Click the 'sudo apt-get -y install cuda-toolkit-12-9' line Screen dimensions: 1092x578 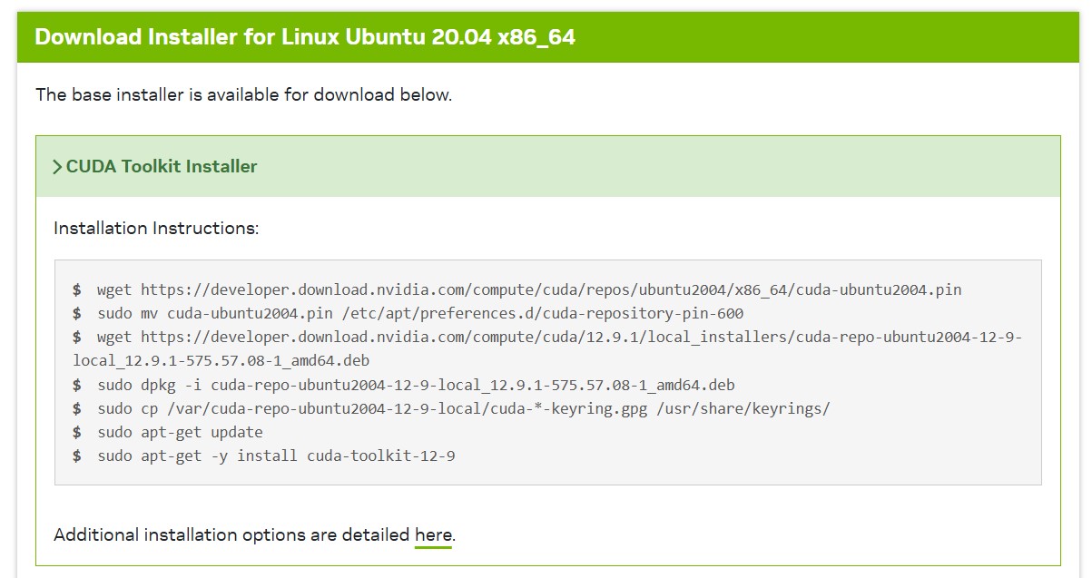(264, 456)
